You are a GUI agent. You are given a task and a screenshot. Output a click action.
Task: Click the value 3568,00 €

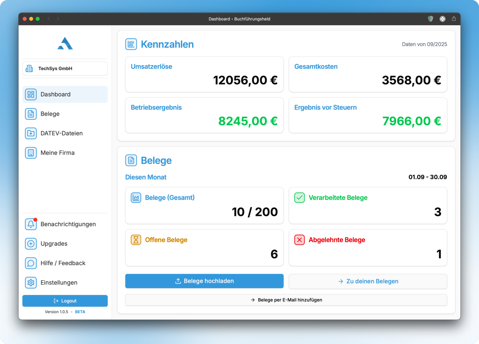point(411,80)
